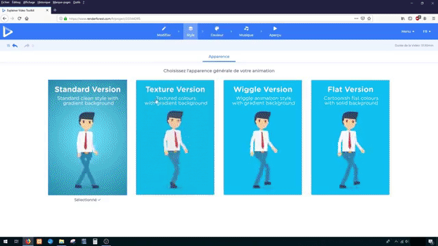Click the red extension icon with badge
Screen dimensions: 438x246
[418, 18]
